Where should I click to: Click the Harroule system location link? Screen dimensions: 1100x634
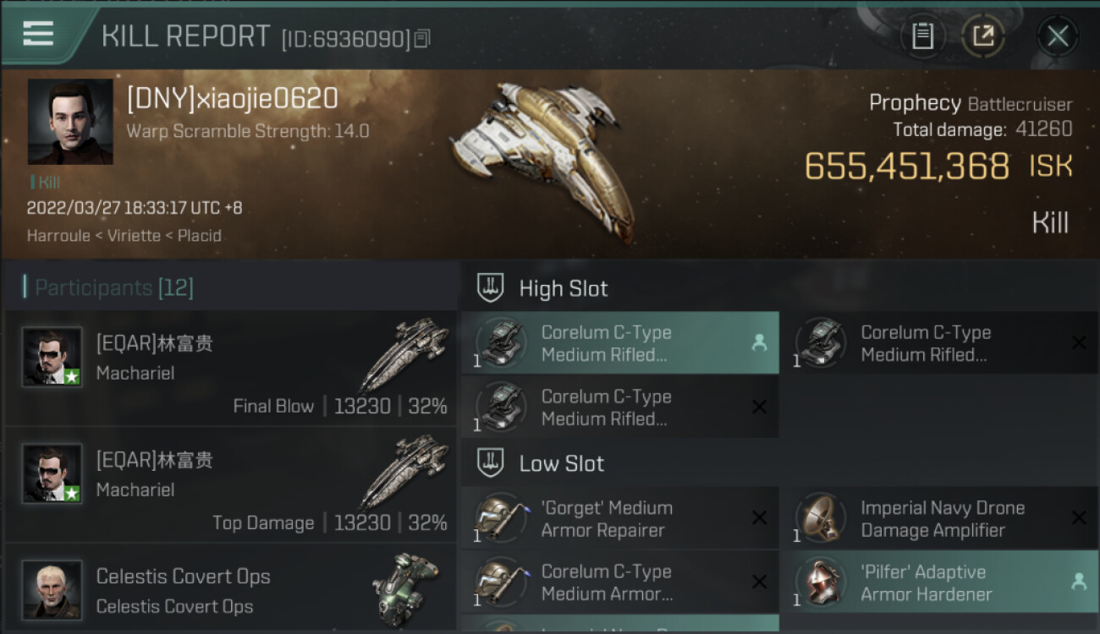point(58,236)
